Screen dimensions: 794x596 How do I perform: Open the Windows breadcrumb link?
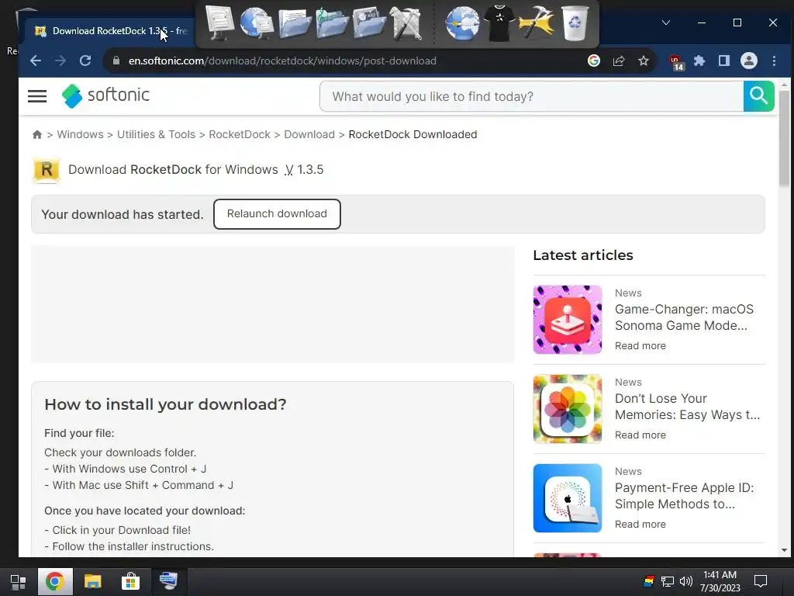[80, 134]
